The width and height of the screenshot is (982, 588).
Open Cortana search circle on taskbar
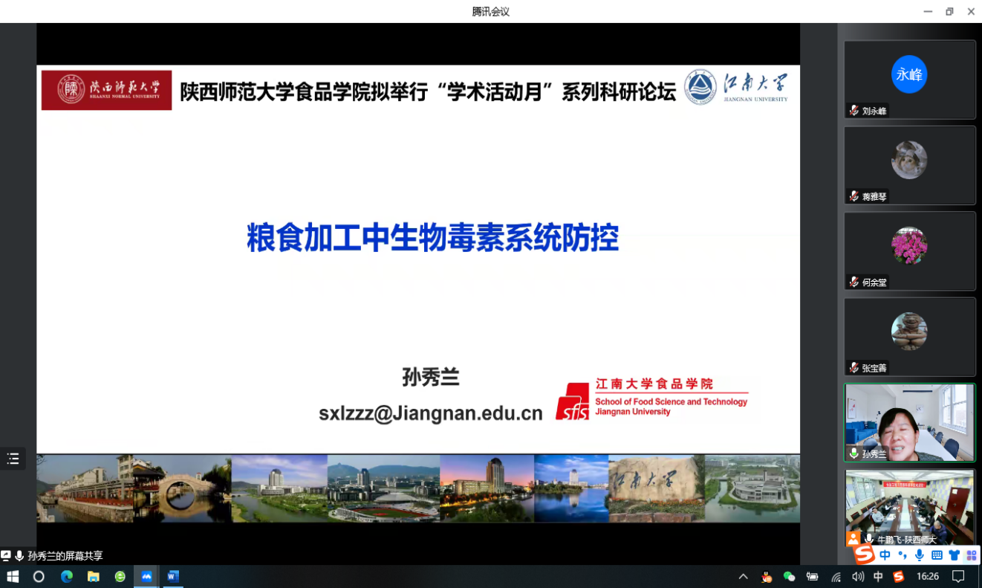click(x=39, y=576)
